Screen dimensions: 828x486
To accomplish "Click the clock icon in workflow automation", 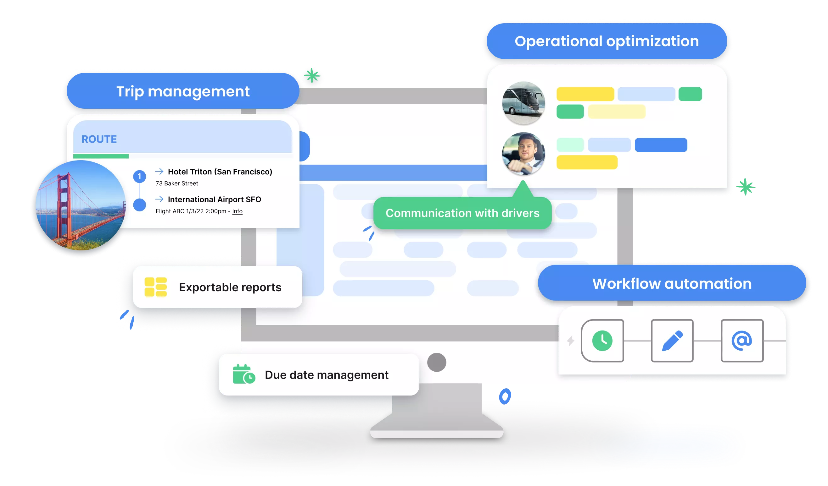I will [603, 337].
